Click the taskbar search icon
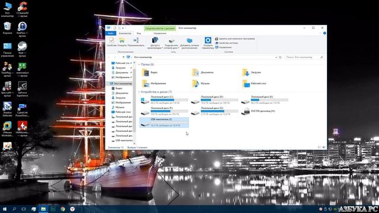This screenshot has width=379, height=213. (14, 209)
